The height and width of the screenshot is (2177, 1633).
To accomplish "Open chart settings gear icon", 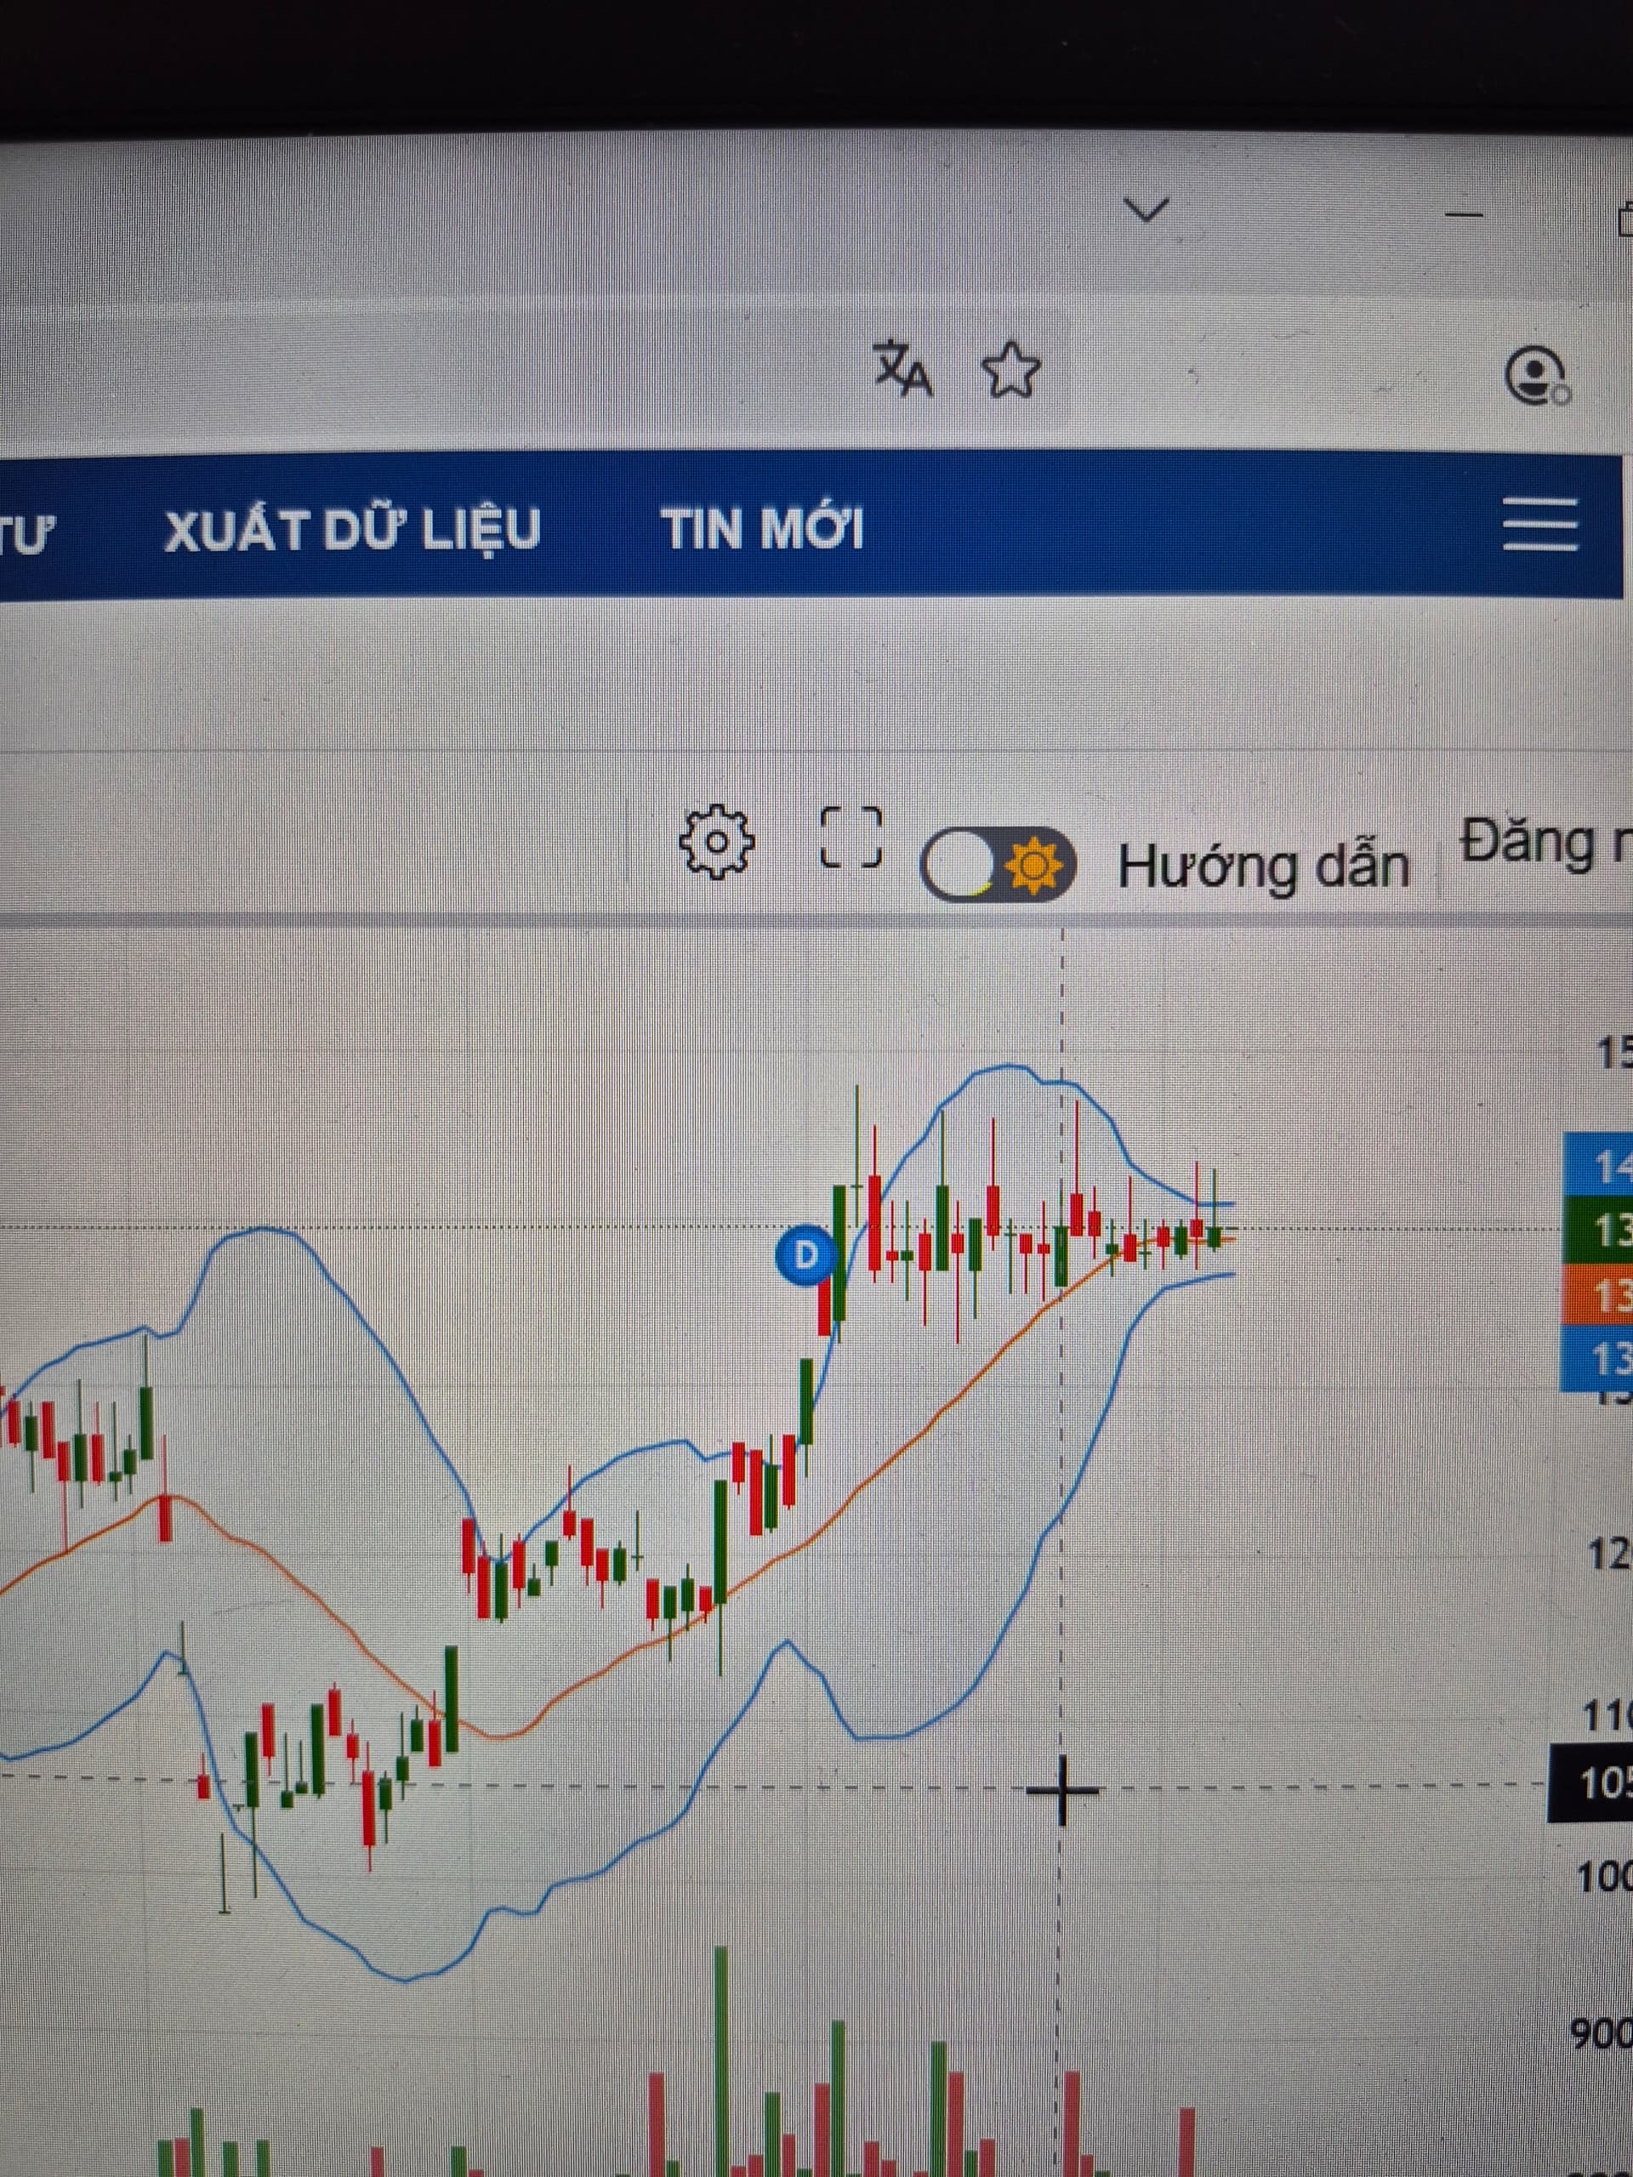I will click(718, 842).
